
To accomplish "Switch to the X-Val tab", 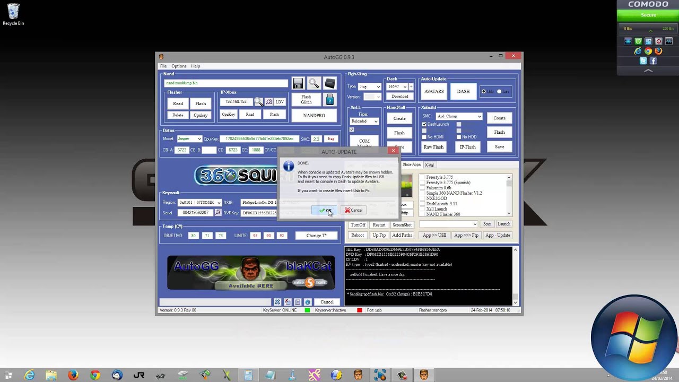I will (x=430, y=165).
